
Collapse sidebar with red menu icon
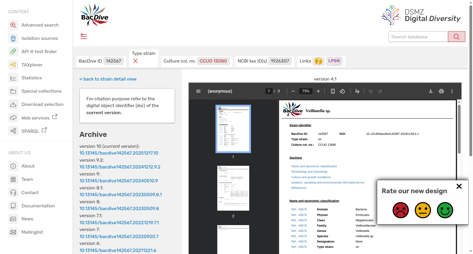pyautogui.click(x=84, y=36)
